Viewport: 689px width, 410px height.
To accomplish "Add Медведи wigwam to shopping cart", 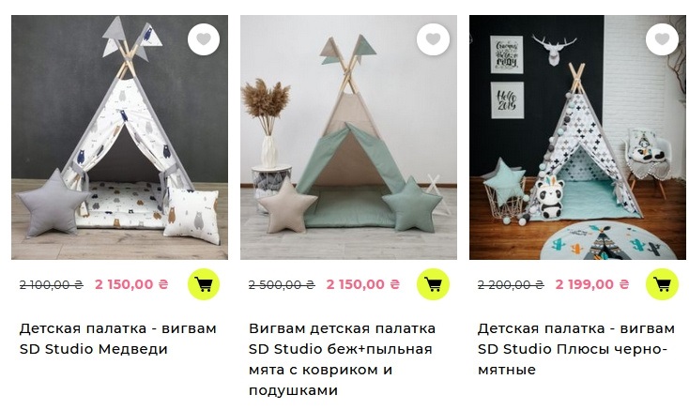I will tap(204, 284).
